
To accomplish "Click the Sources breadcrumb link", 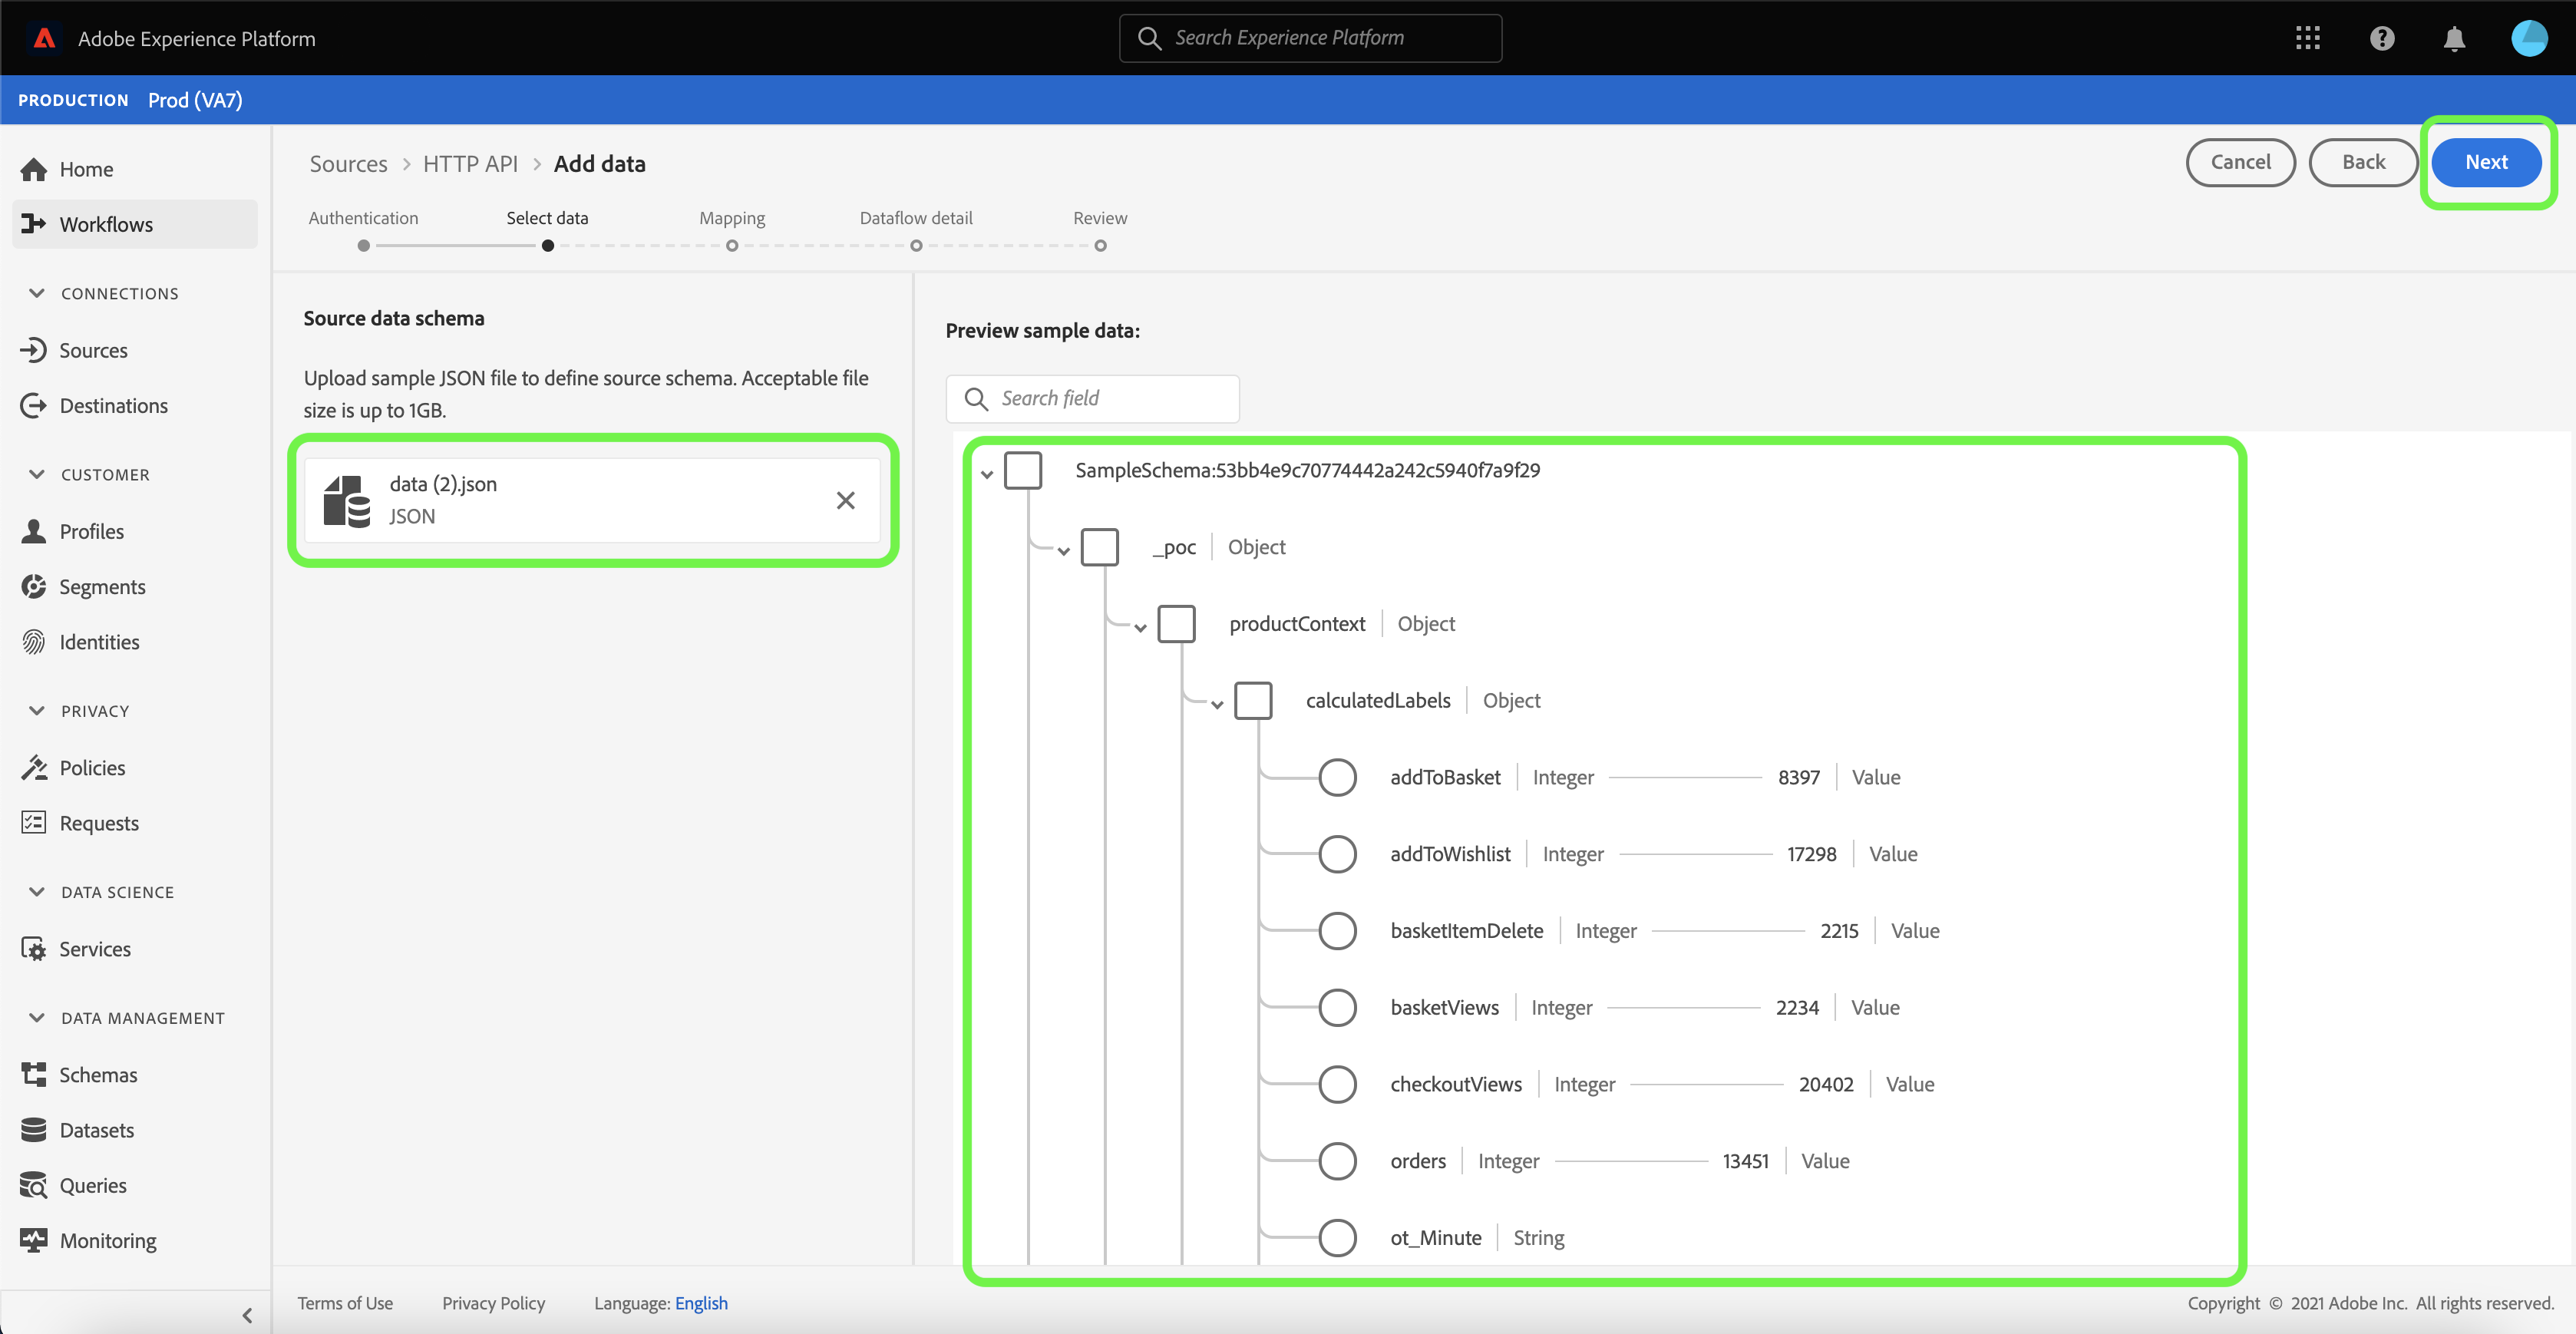I will tap(348, 163).
